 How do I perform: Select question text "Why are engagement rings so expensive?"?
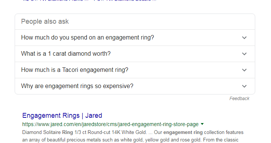(77, 86)
